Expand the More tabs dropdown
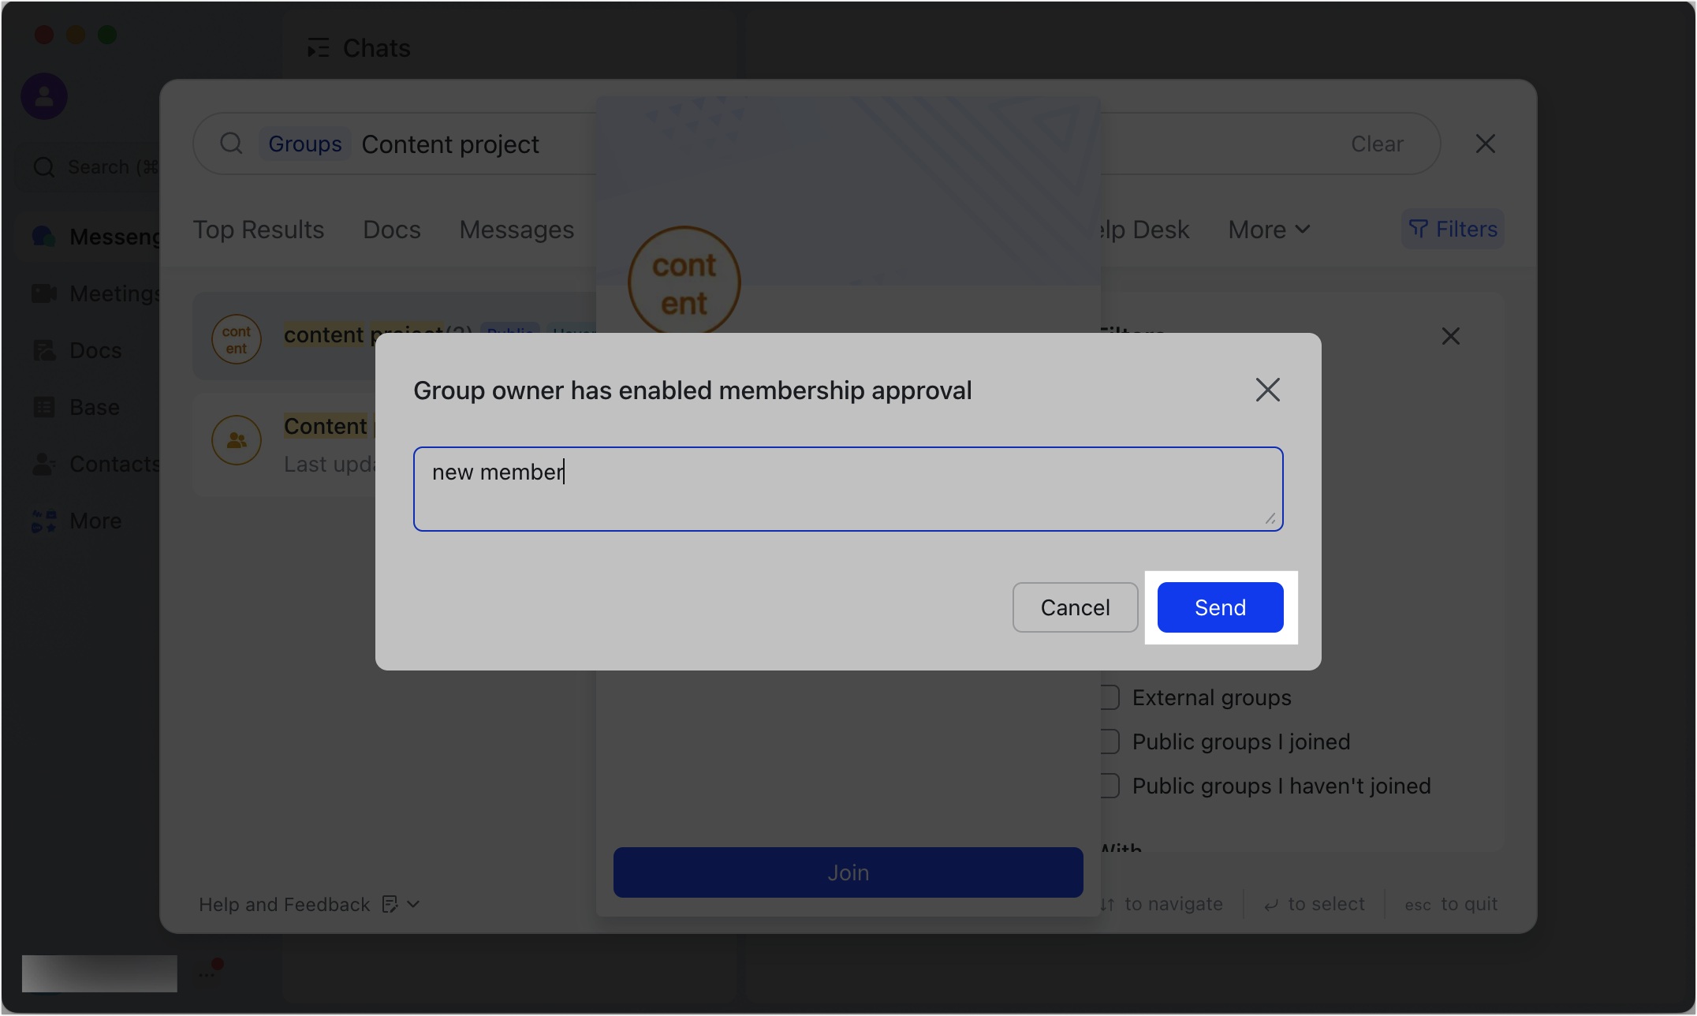The image size is (1697, 1016). (1269, 230)
